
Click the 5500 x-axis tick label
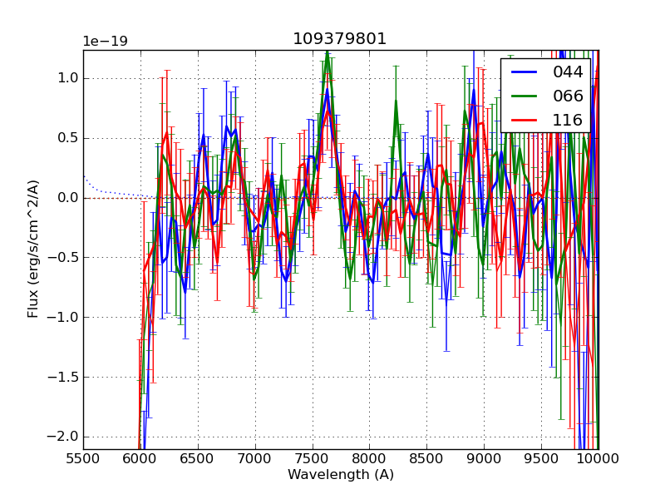tap(83, 458)
